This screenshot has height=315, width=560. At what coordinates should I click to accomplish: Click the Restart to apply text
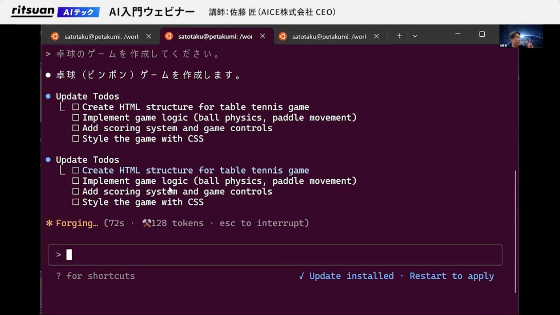[452, 276]
